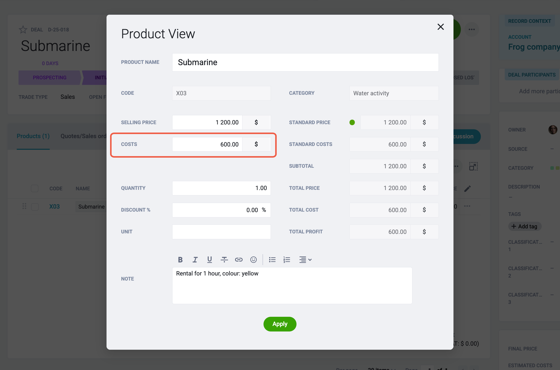Apply italic formatting to note

click(195, 260)
